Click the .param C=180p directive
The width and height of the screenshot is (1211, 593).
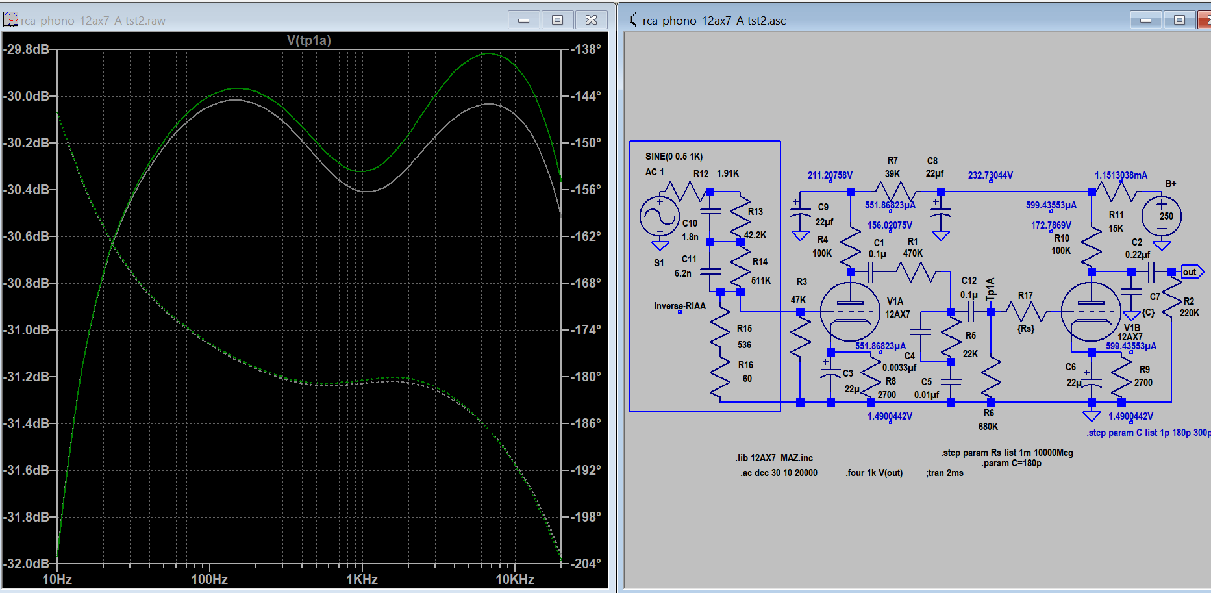(1011, 463)
